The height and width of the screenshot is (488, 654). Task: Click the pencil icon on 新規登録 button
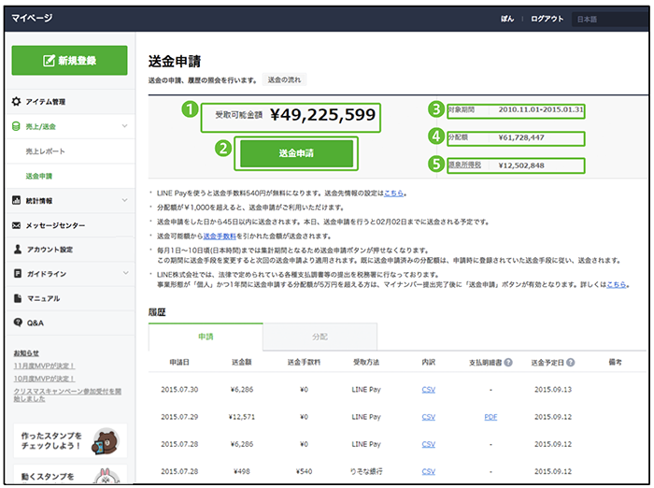click(49, 61)
